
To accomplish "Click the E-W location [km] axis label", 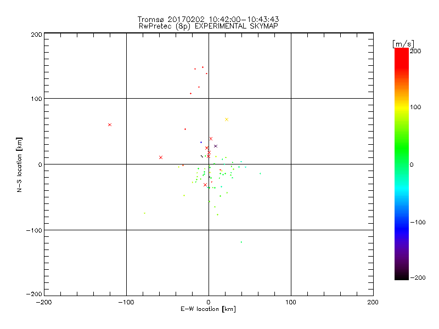I will click(x=208, y=309).
